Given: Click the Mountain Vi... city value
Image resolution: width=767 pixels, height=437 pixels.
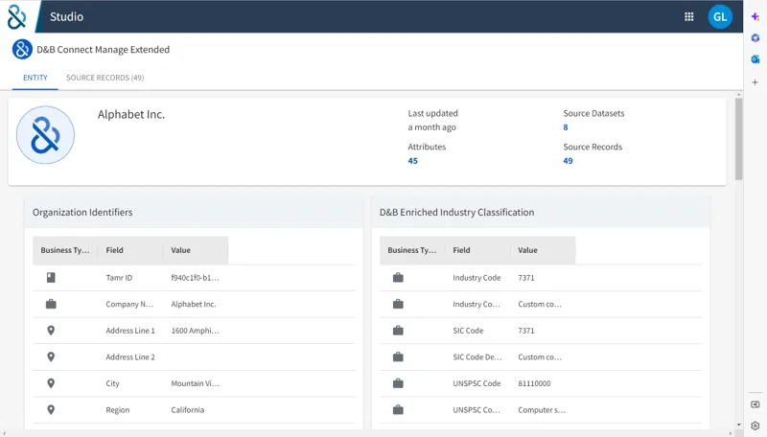Looking at the screenshot, I should [x=196, y=383].
